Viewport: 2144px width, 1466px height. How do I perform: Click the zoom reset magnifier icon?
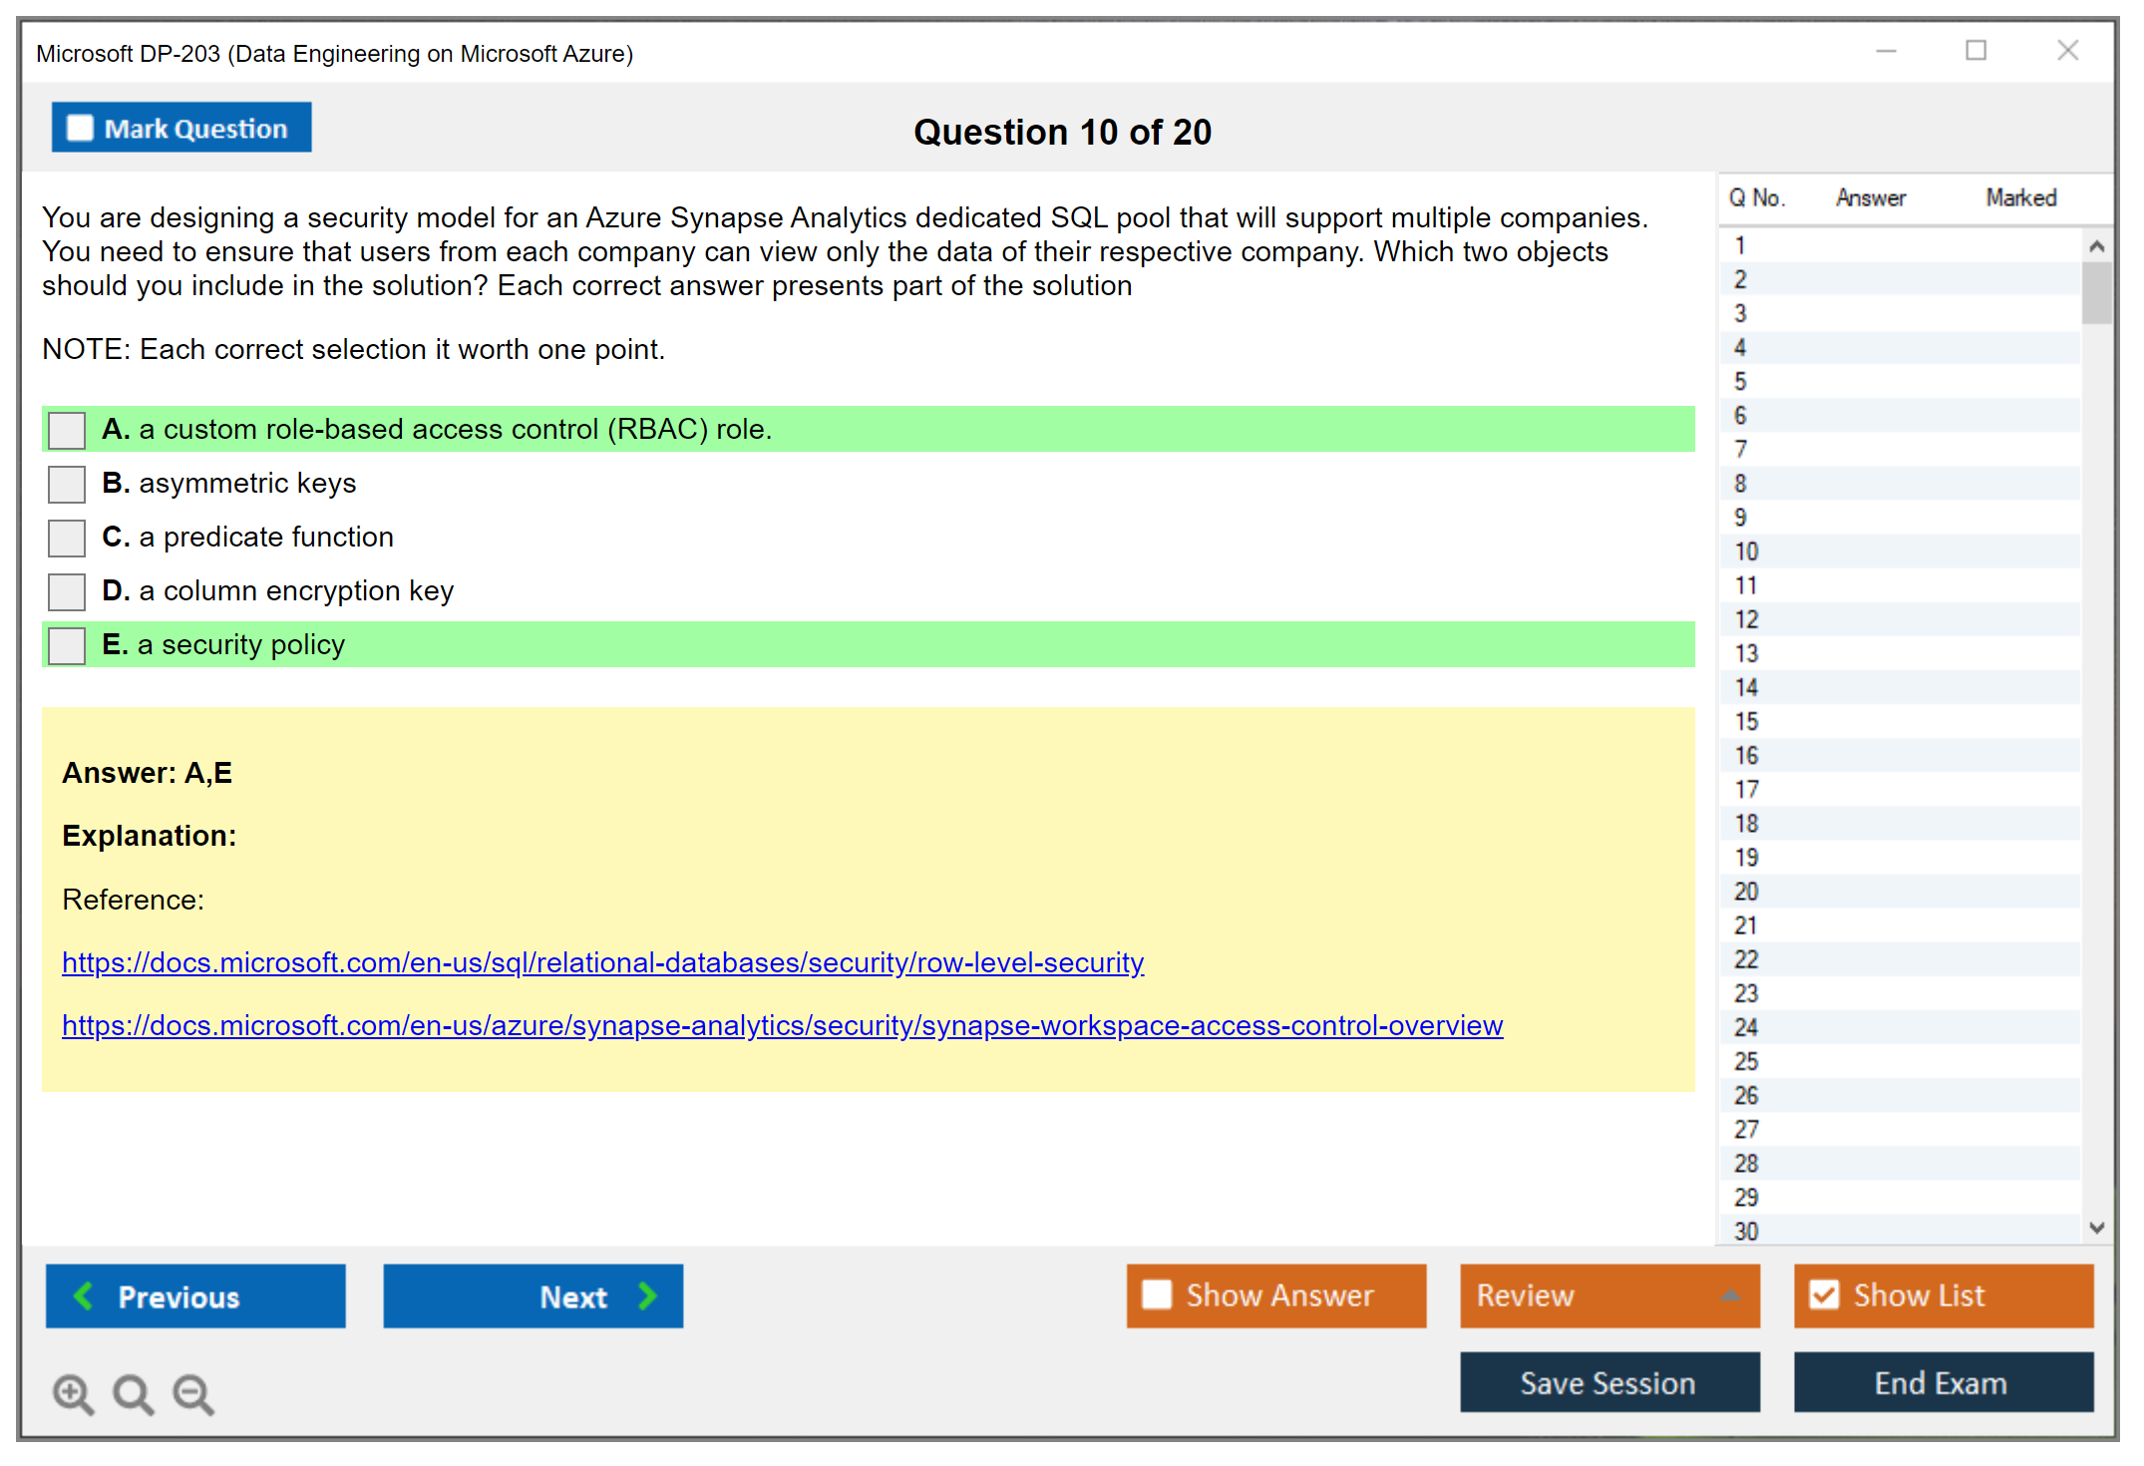pos(133,1393)
